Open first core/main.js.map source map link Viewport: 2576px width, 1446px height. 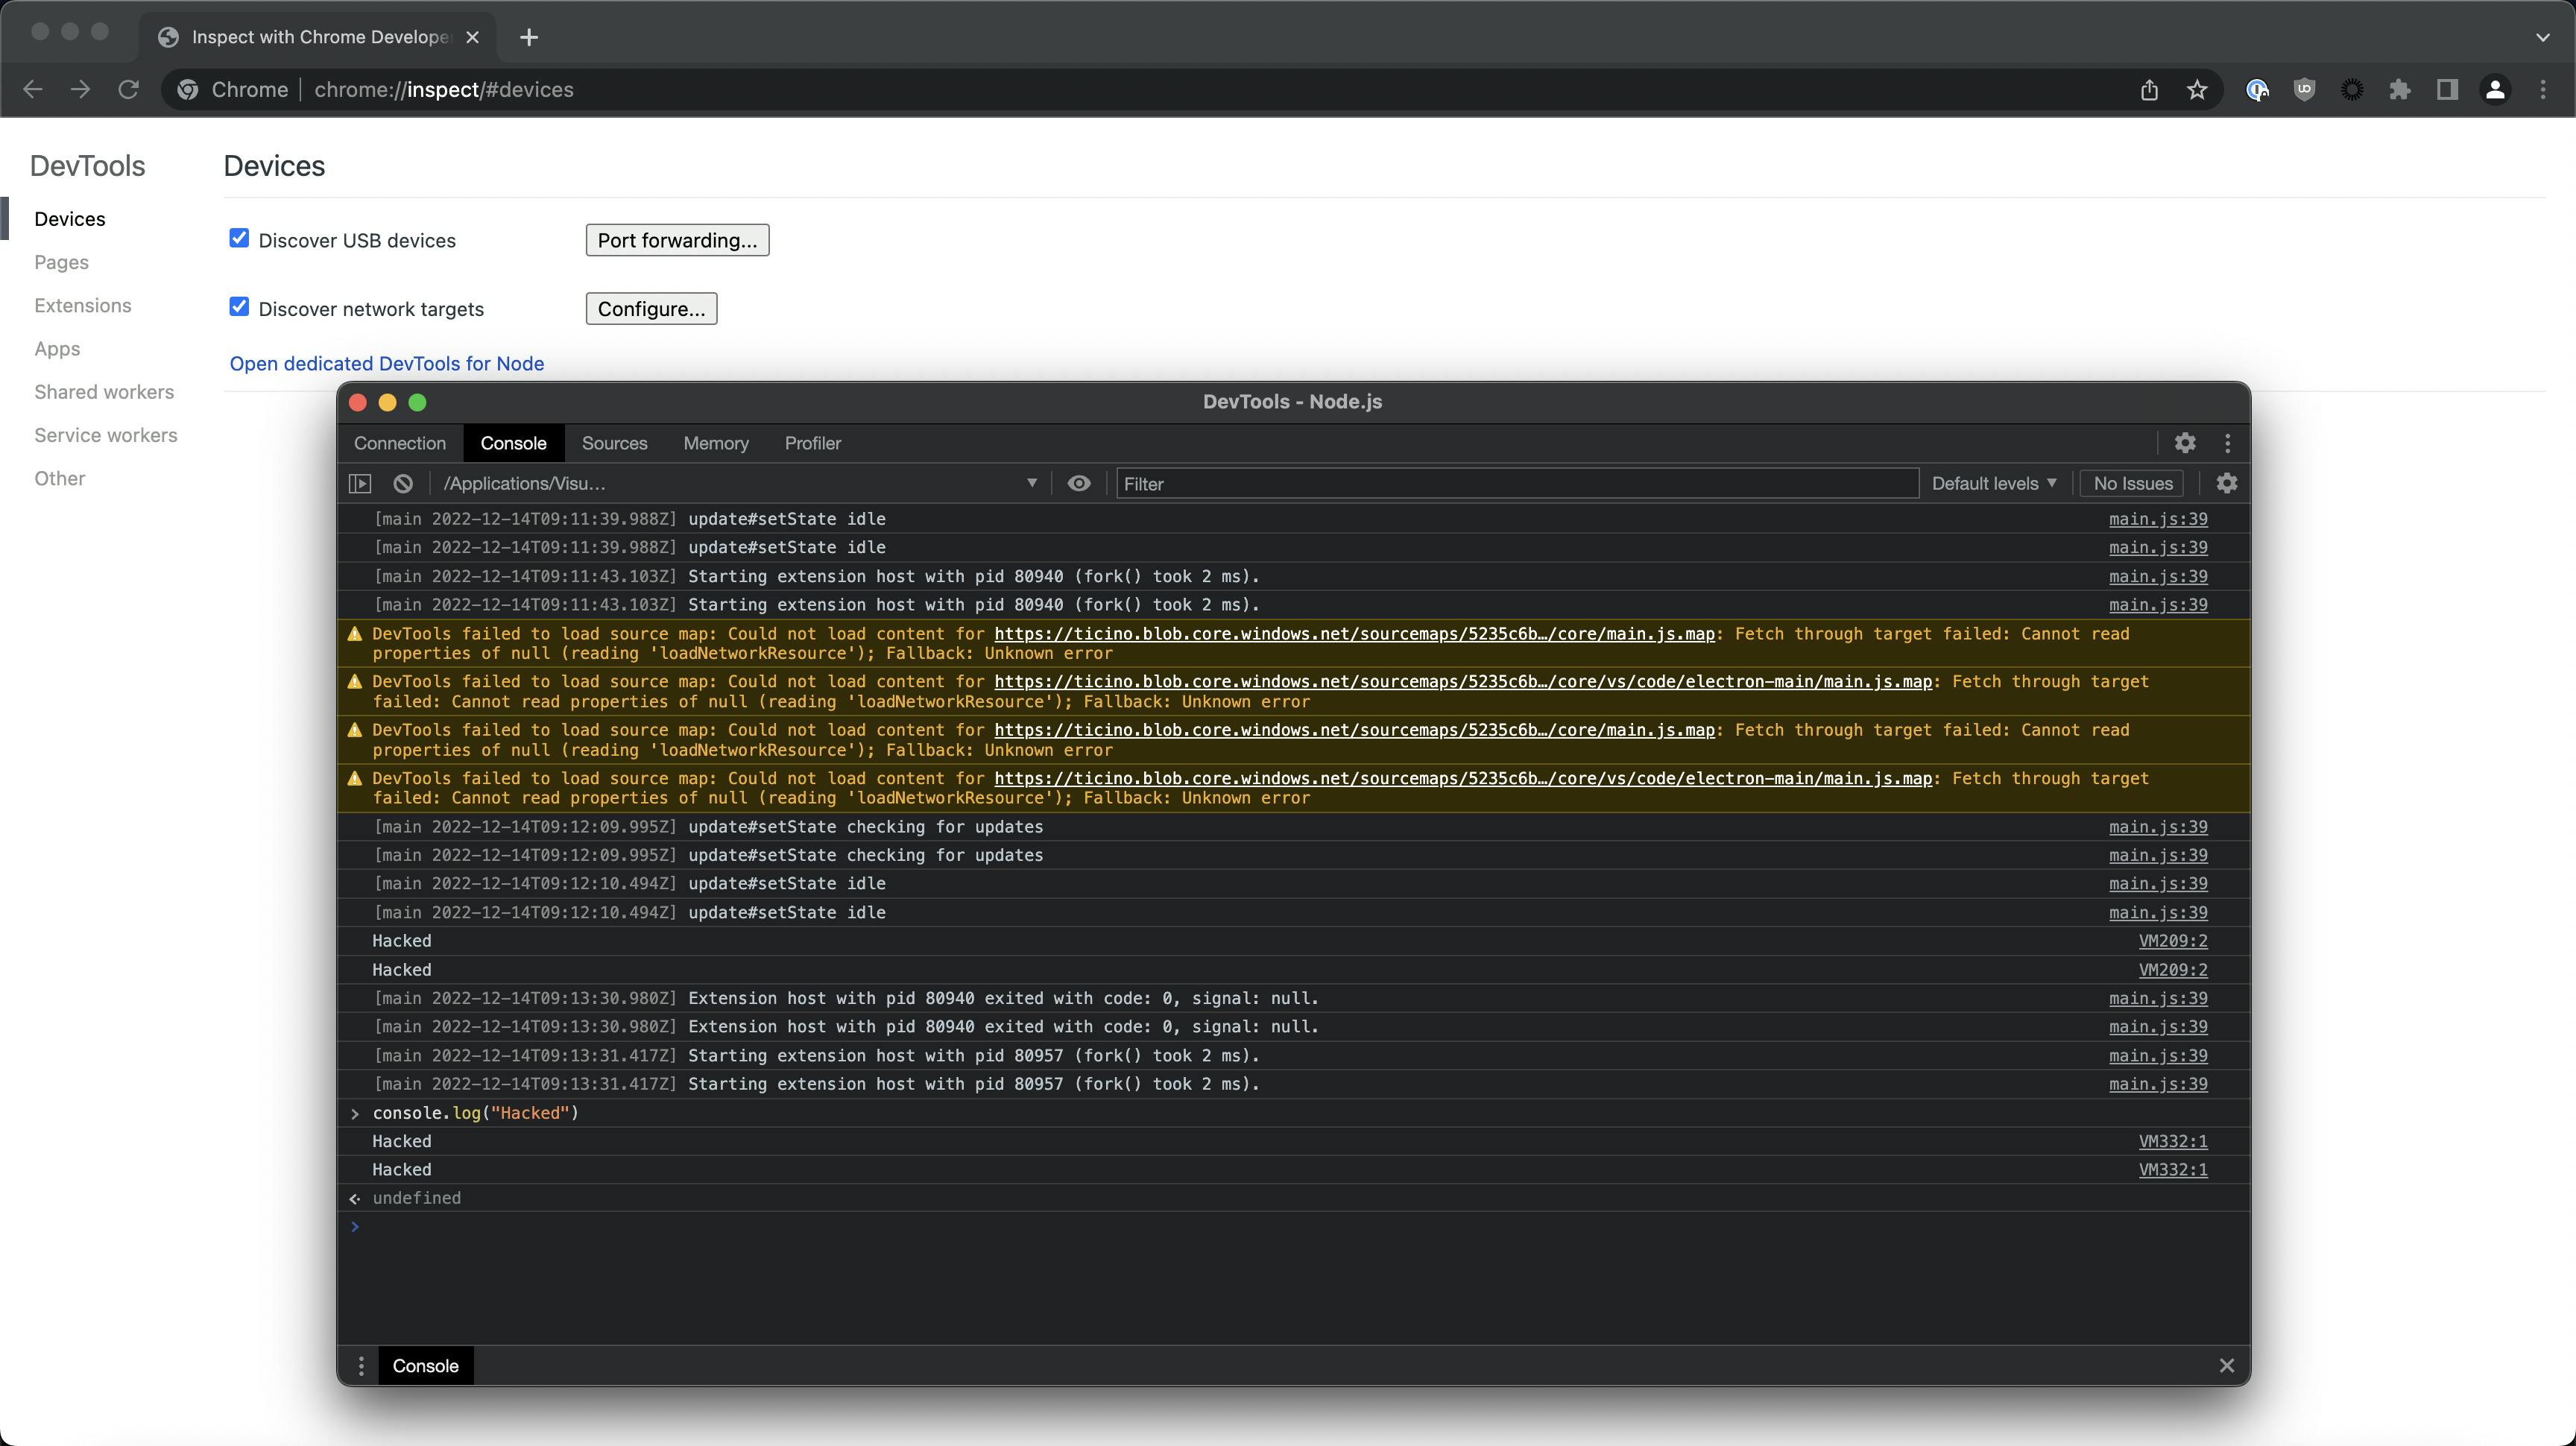click(x=1354, y=634)
